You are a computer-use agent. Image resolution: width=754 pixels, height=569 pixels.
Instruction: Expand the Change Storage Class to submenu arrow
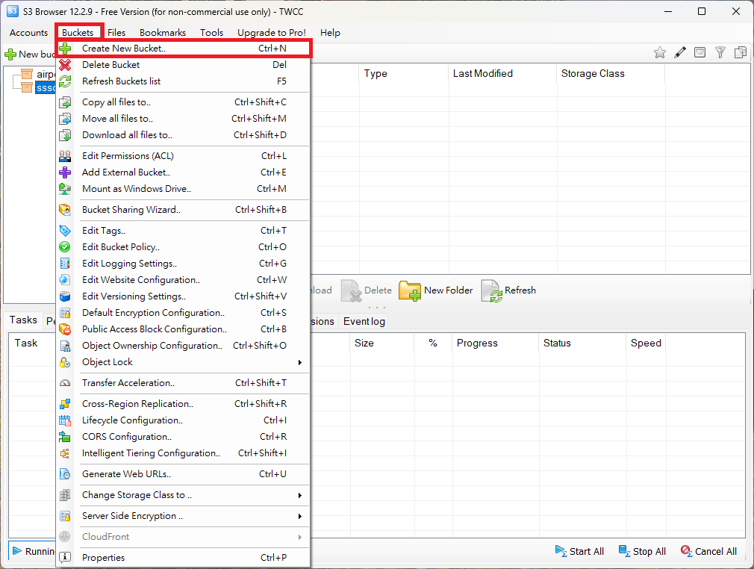[299, 495]
